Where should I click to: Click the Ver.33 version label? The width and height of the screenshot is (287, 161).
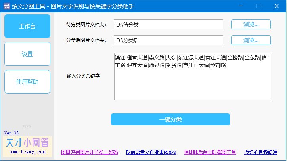pos(11,132)
